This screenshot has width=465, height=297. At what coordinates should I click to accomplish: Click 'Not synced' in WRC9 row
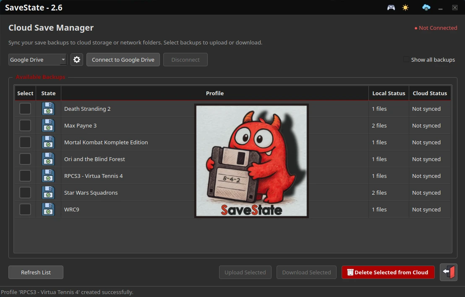click(426, 209)
